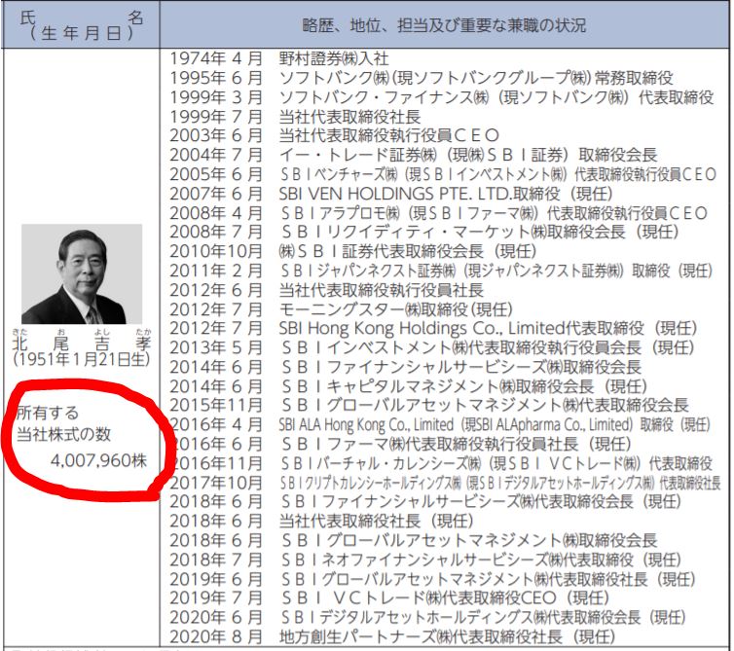Click the entry 当社代表取締役社長 dated 1999年7月

pyautogui.click(x=349, y=117)
